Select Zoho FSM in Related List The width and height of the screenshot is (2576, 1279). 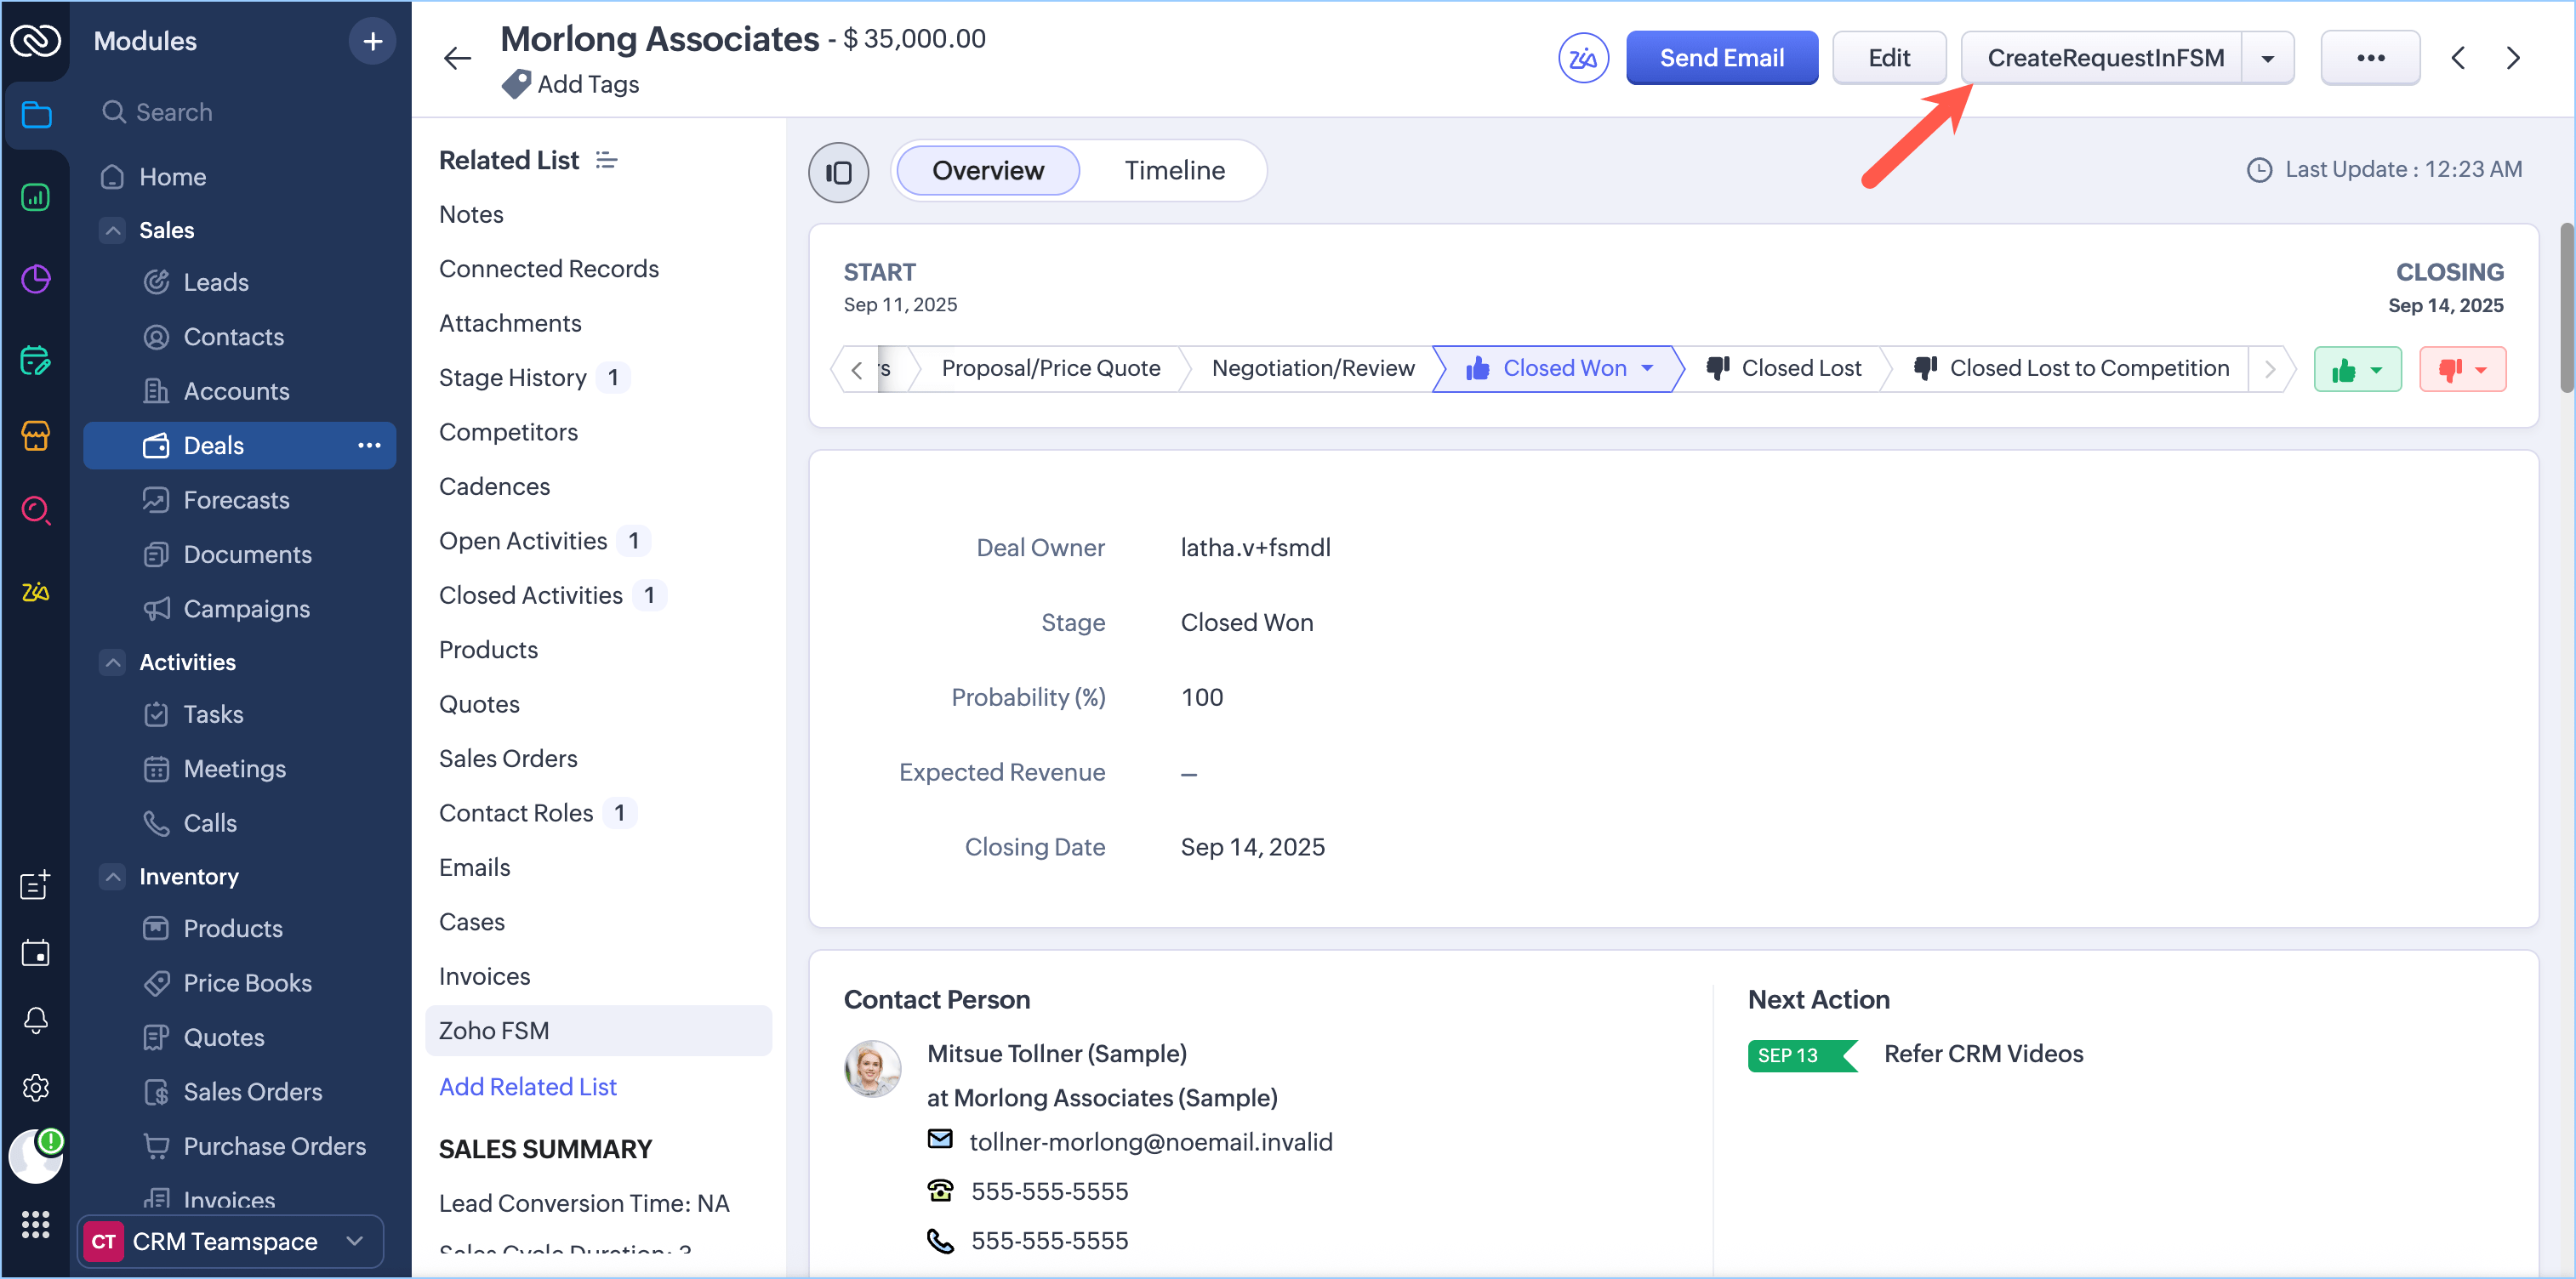[494, 1030]
